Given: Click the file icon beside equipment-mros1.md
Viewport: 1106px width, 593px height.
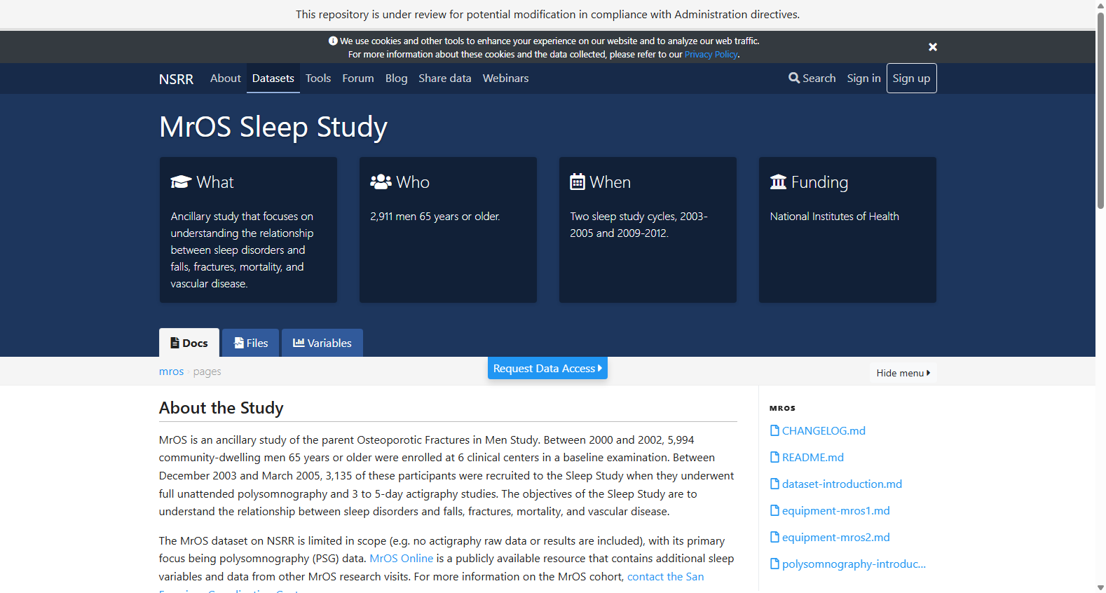Looking at the screenshot, I should (x=774, y=510).
